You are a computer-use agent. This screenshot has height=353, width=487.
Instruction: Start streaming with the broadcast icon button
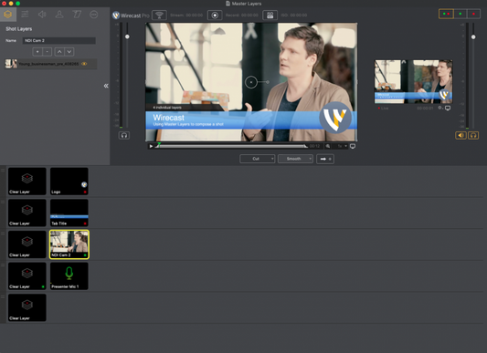(x=159, y=16)
